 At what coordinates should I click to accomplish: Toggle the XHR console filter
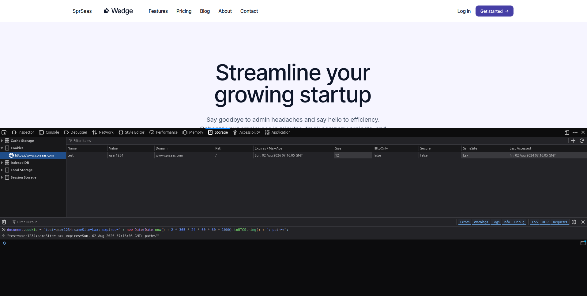[x=545, y=222]
